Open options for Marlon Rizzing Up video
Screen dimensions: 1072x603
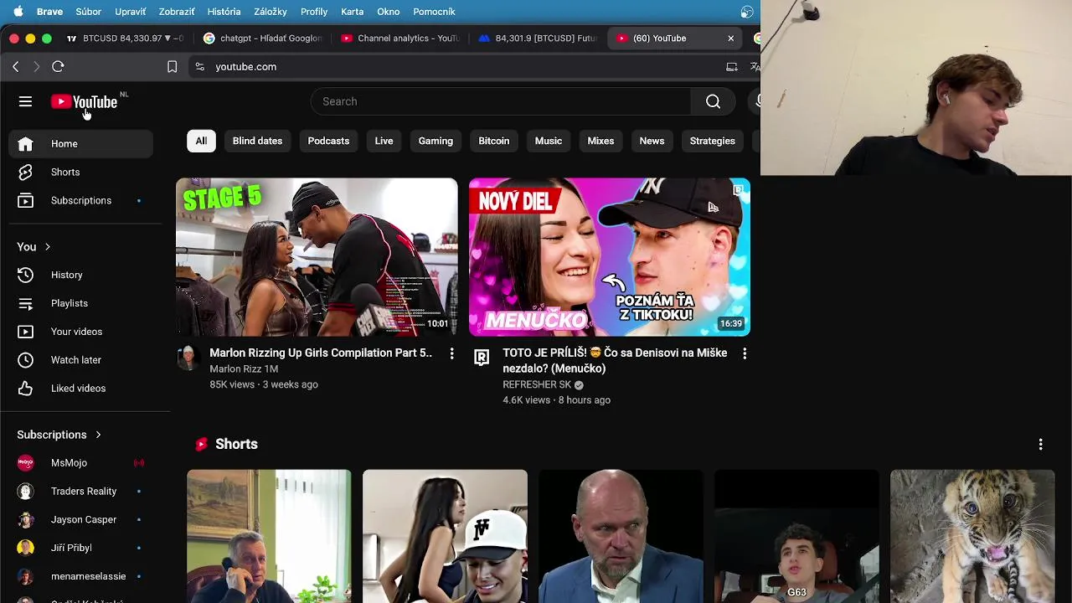[451, 353]
